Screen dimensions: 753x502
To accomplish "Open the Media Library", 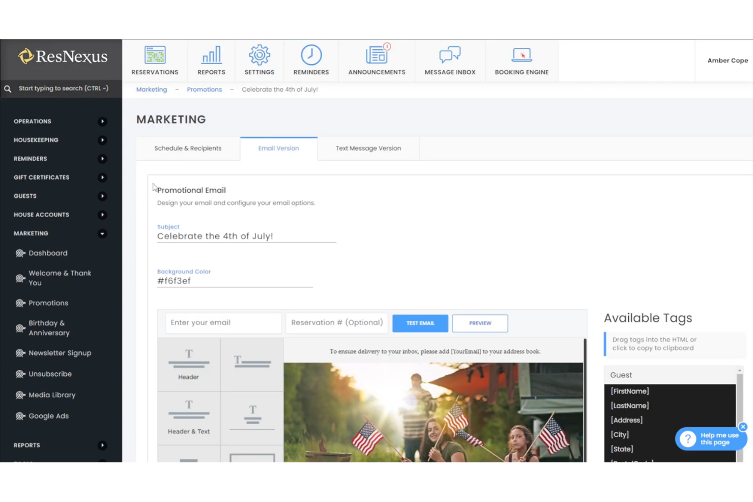I will pos(51,395).
